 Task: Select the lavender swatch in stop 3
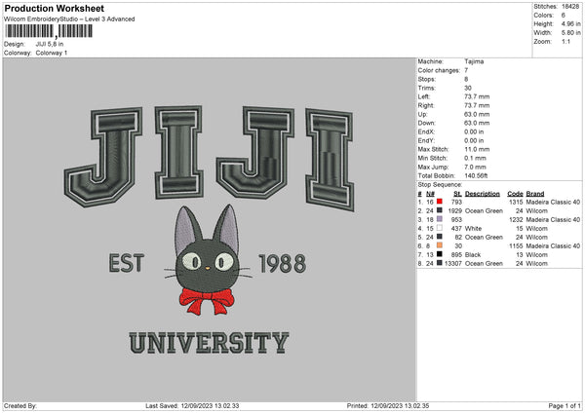[x=440, y=219]
